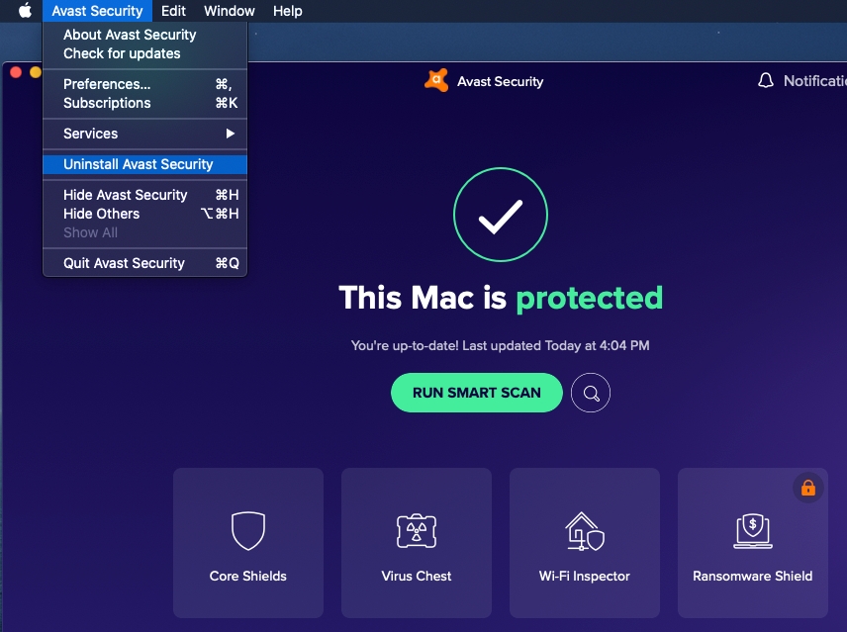Open the Edit menu
847x632 pixels.
coord(173,11)
